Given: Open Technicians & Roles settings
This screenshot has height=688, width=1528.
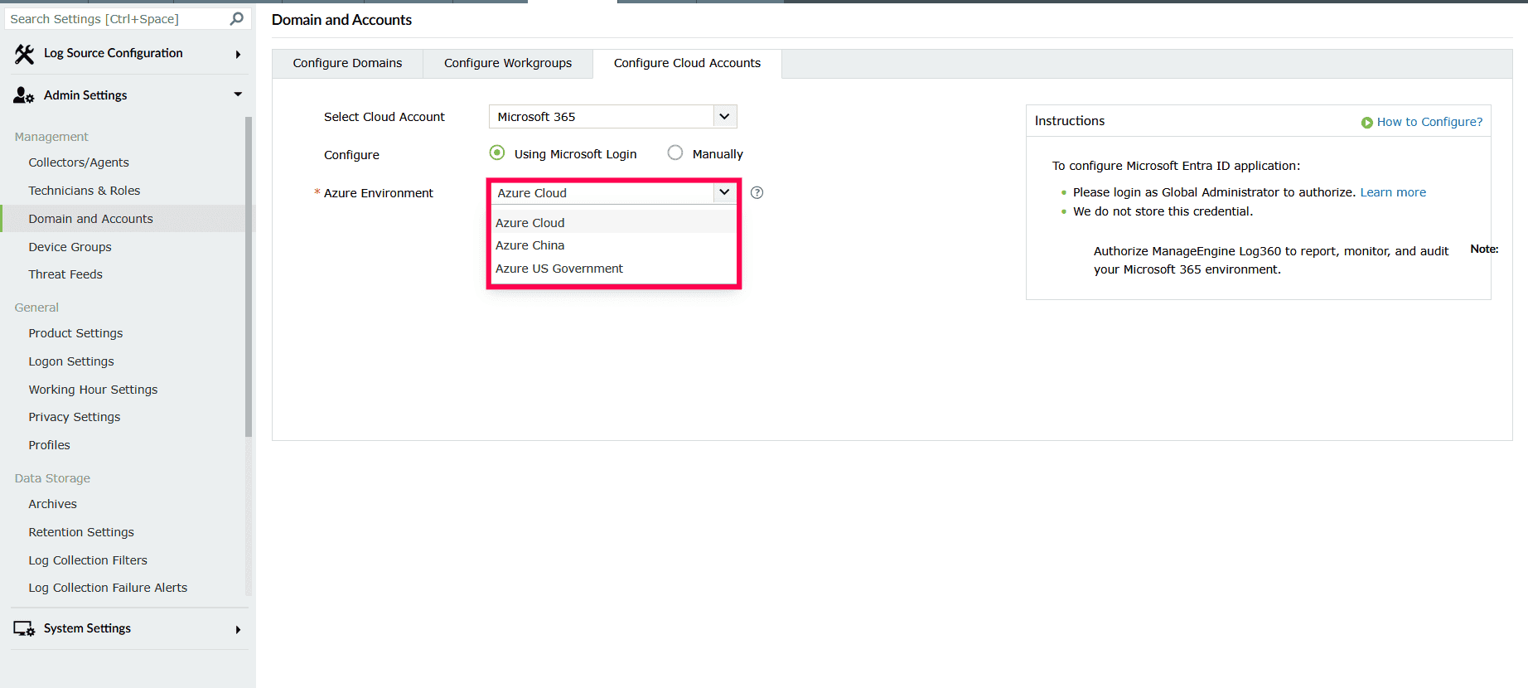Looking at the screenshot, I should click(85, 191).
